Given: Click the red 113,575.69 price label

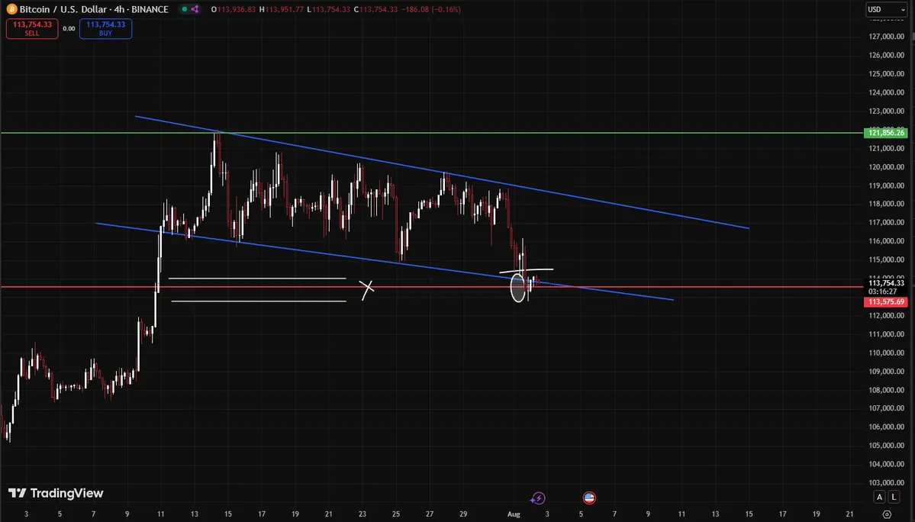Looking at the screenshot, I should pyautogui.click(x=886, y=302).
